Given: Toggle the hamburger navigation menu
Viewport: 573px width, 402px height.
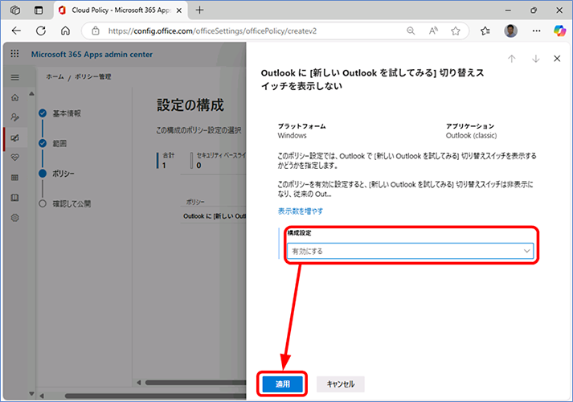Looking at the screenshot, I should tap(15, 77).
